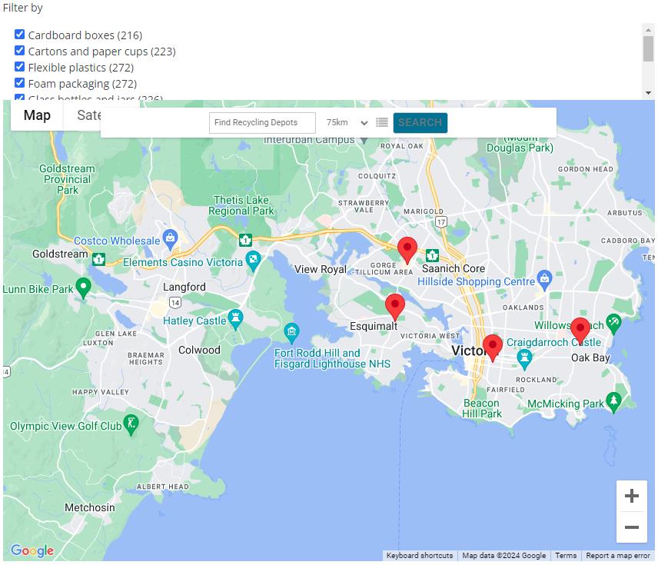Switch to the Satellite view tab
Screen dimensions: 658x565
(88, 115)
